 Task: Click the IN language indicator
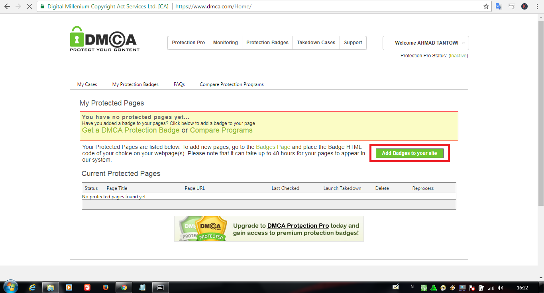[x=411, y=287]
